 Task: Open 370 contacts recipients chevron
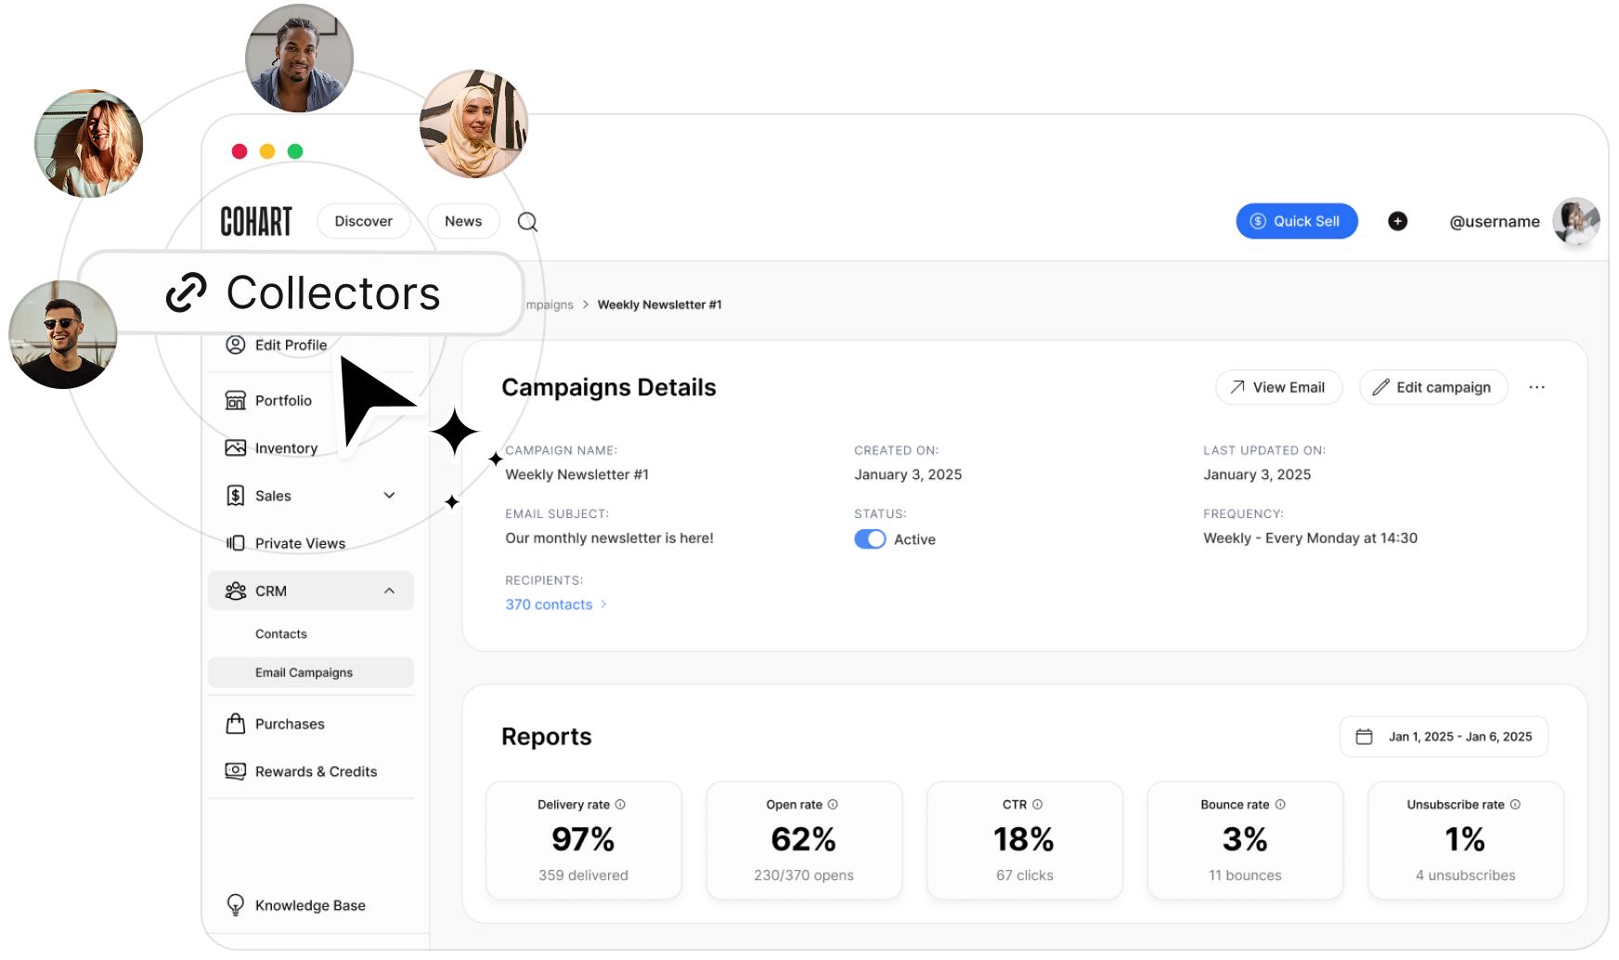(603, 604)
